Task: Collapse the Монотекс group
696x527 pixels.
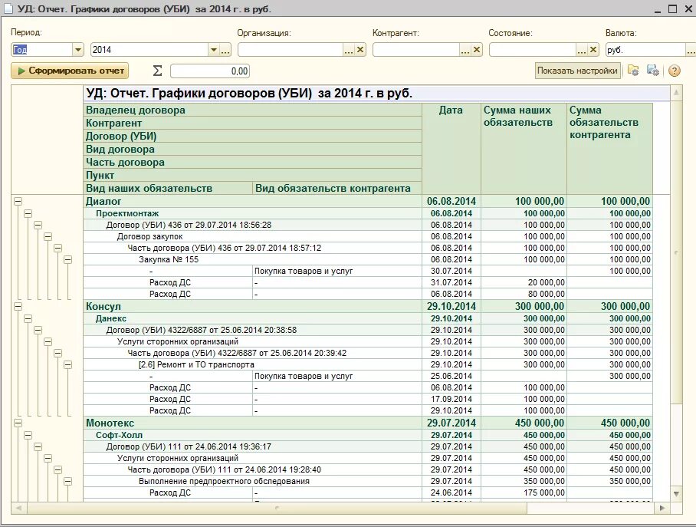Action: coord(18,423)
